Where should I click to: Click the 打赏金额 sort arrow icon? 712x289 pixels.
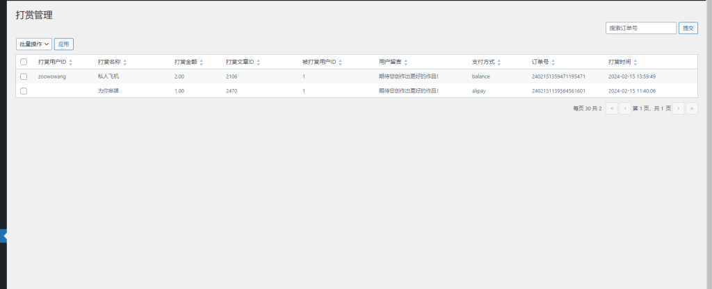tap(201, 62)
